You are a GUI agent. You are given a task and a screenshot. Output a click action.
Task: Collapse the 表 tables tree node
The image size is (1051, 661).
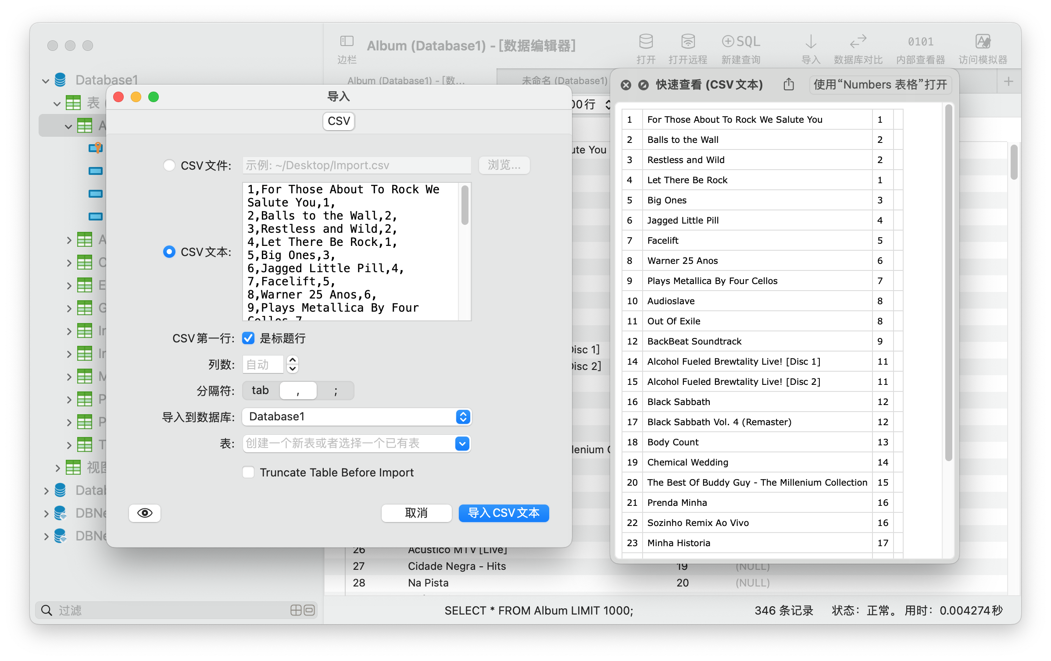(x=57, y=103)
